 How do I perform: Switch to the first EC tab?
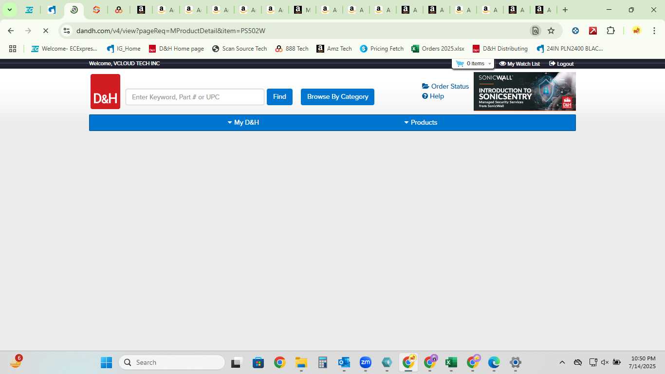29,10
